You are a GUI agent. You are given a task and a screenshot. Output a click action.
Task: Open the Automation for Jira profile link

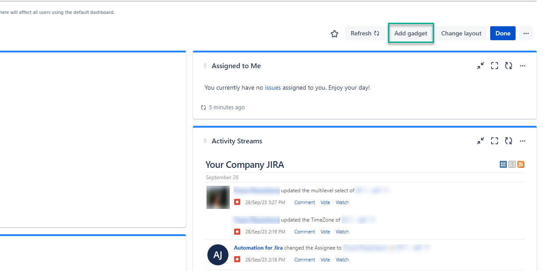[258, 248]
